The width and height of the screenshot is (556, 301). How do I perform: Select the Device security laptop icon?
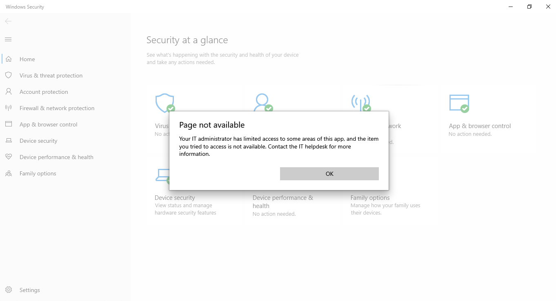tap(8, 141)
